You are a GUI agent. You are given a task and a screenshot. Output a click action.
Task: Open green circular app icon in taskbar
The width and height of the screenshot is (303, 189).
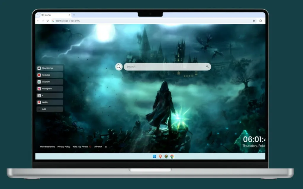(x=166, y=156)
